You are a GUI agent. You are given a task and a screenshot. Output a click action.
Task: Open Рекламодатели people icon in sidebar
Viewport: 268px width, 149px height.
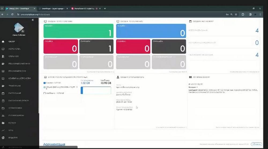pyautogui.click(x=3, y=116)
